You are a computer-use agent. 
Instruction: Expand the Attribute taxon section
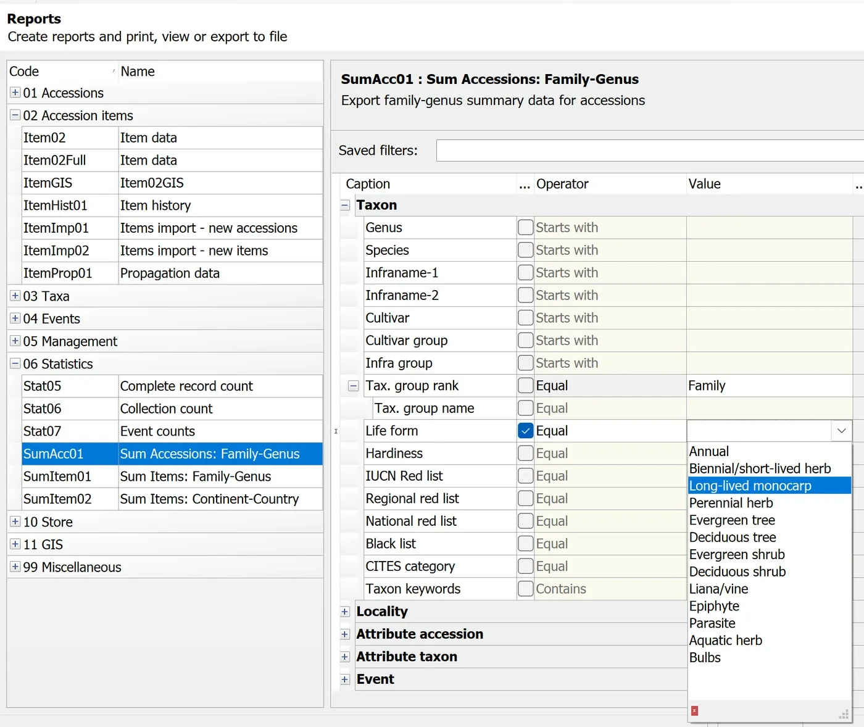tap(345, 657)
